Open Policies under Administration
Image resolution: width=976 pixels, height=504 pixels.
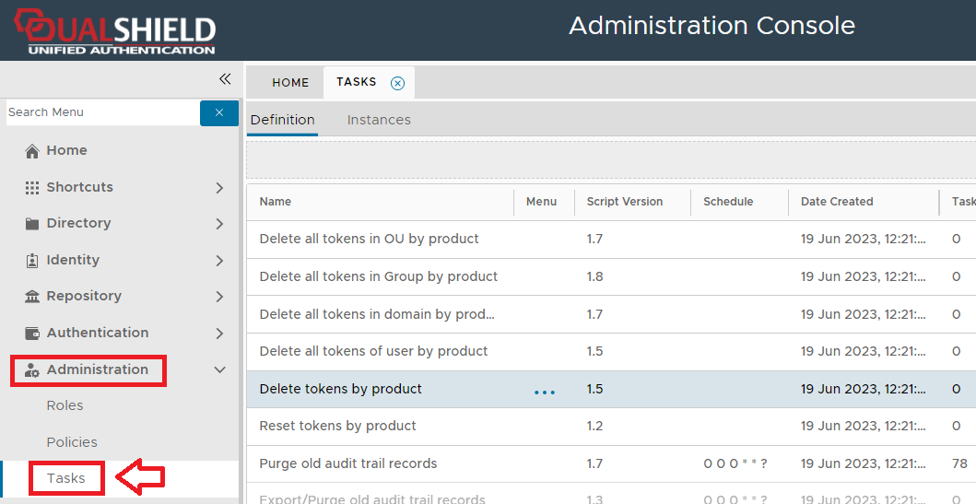[72, 442]
